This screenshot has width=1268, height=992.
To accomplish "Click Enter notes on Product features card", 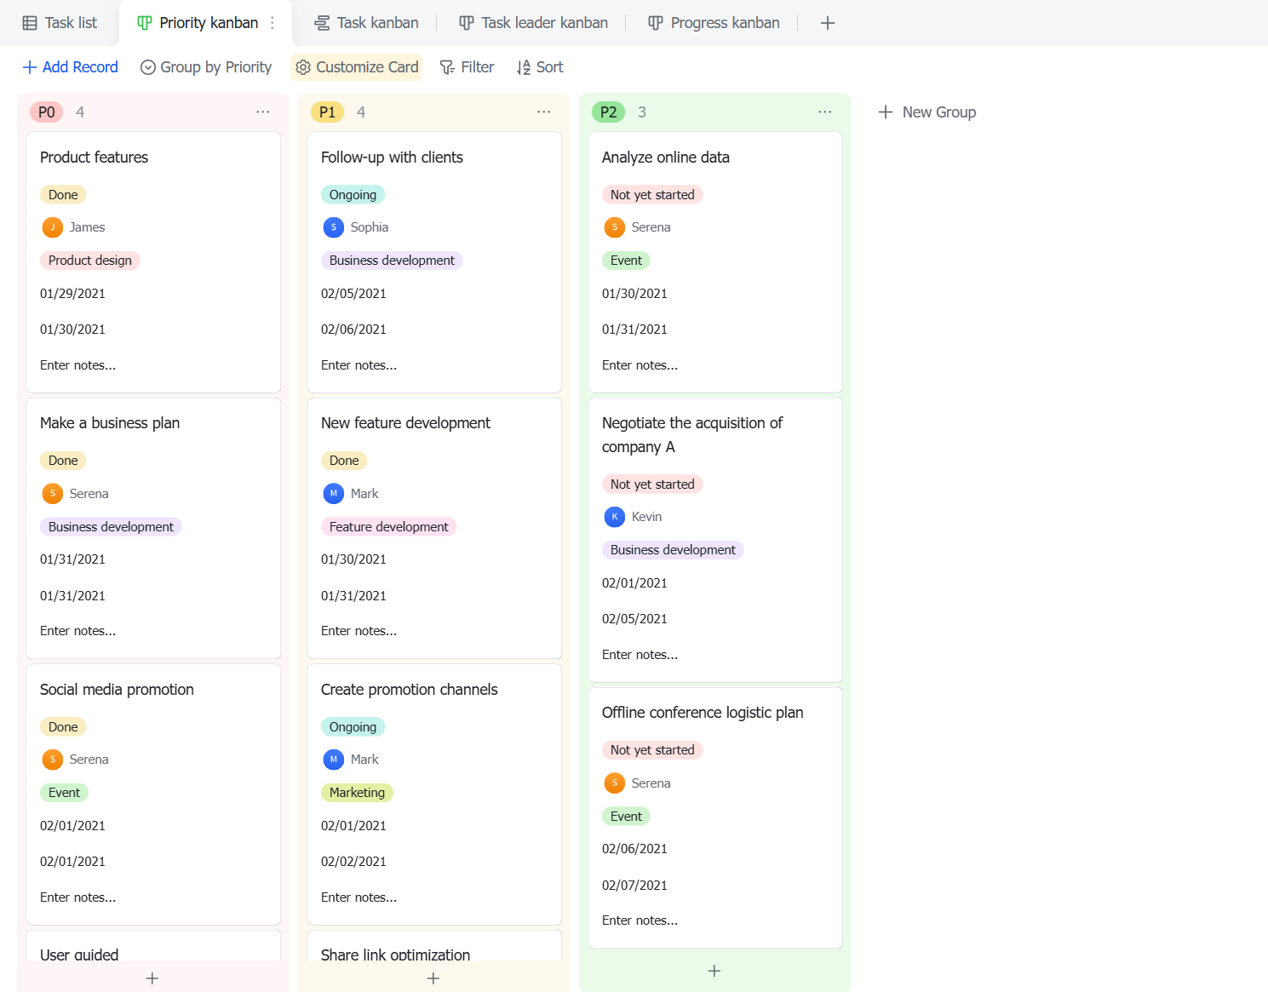I will click(x=77, y=365).
